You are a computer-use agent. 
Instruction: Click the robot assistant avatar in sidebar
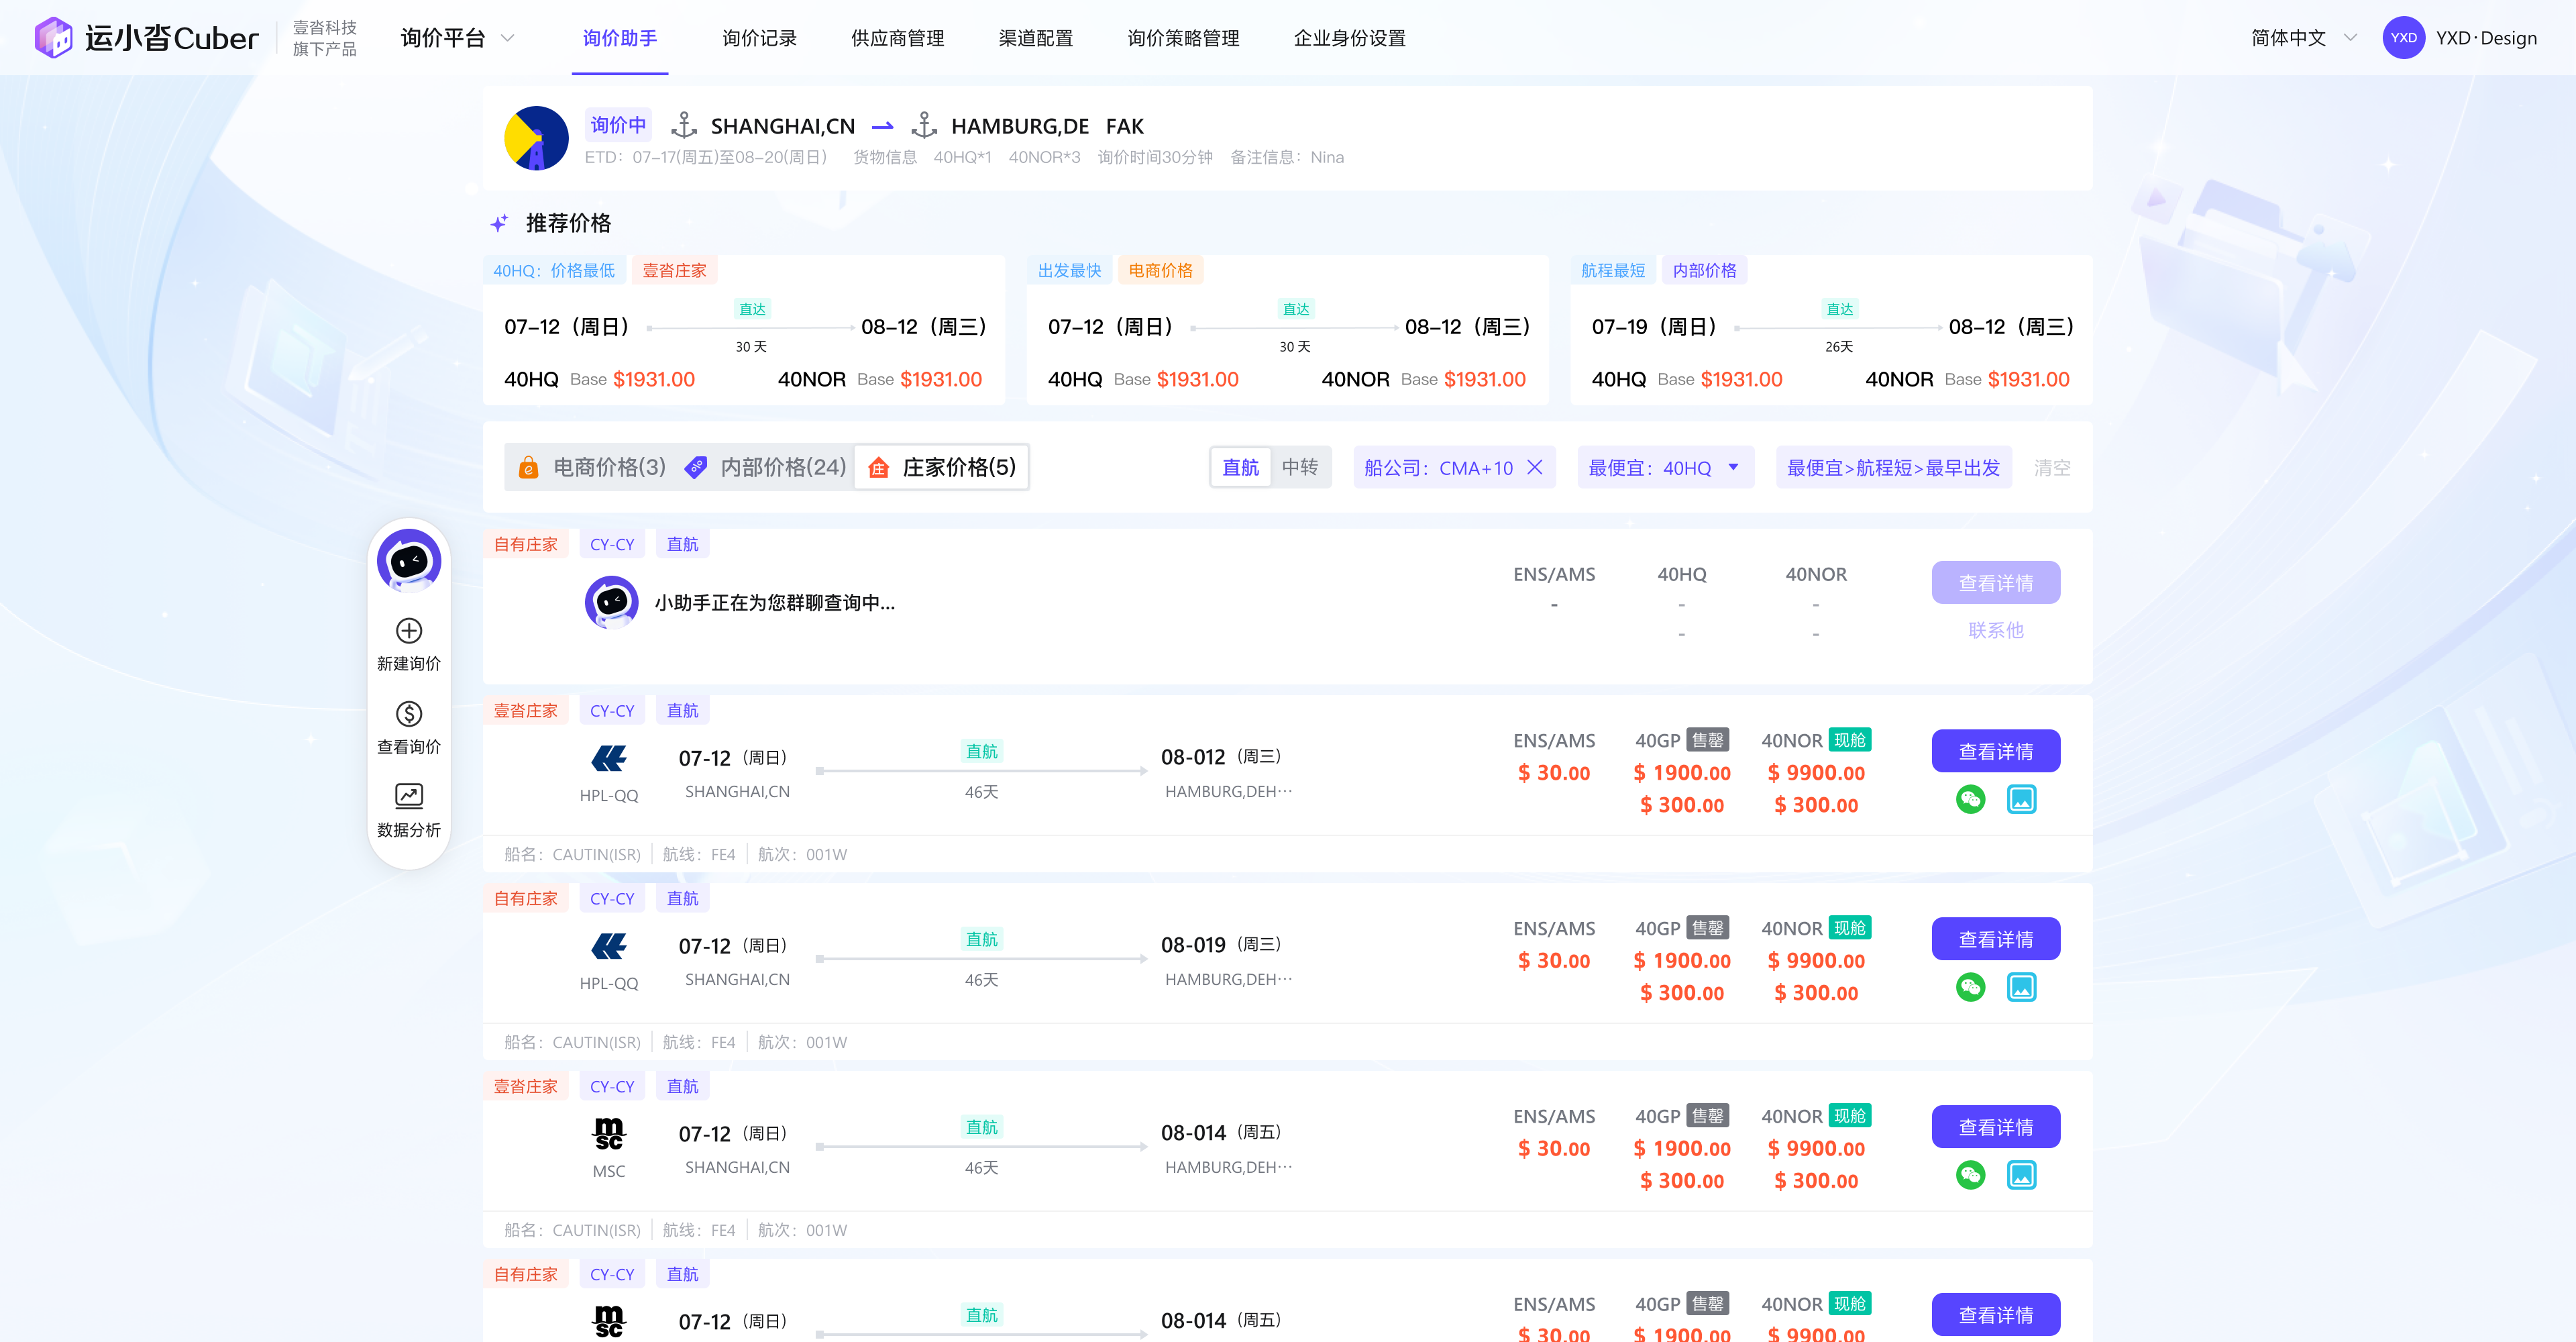coord(408,560)
